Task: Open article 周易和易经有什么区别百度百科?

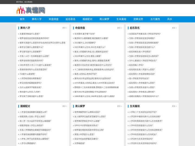Action: (33, 69)
